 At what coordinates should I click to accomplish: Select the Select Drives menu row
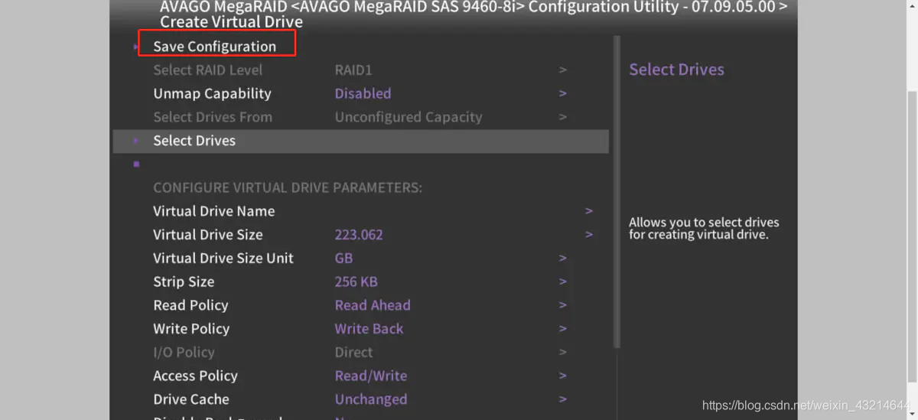[361, 141]
